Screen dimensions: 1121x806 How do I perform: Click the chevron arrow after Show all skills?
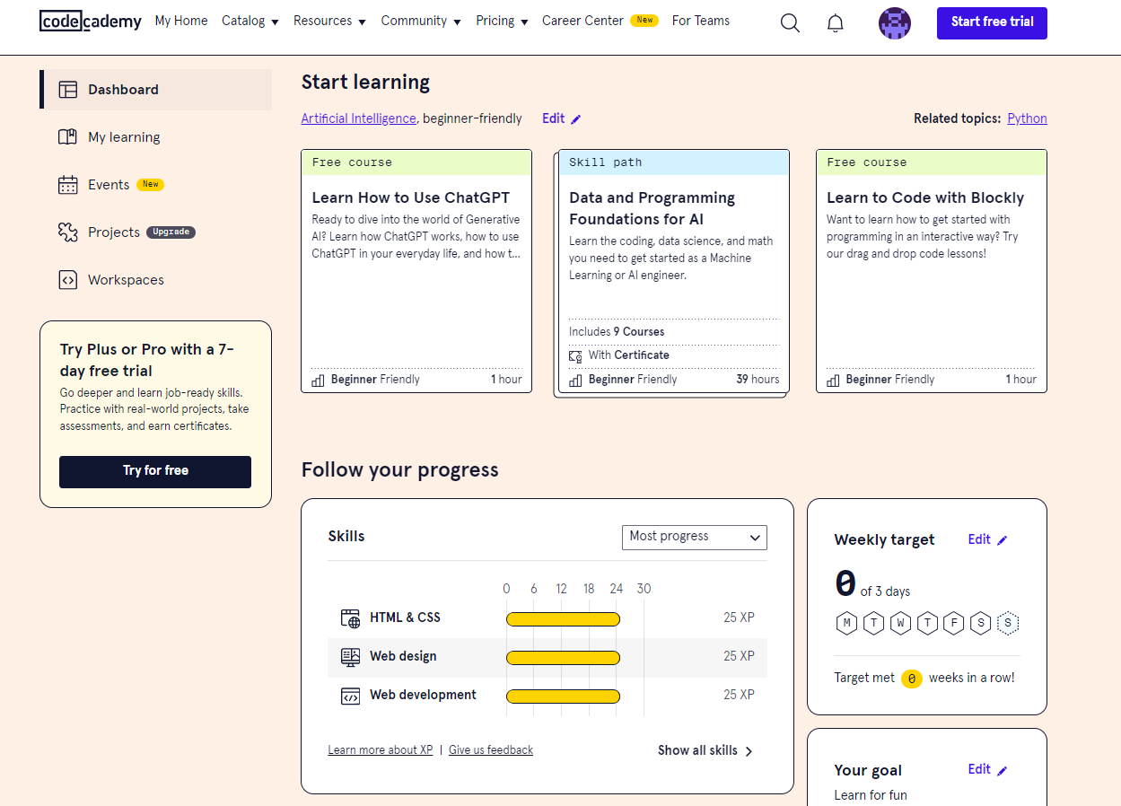click(x=749, y=751)
